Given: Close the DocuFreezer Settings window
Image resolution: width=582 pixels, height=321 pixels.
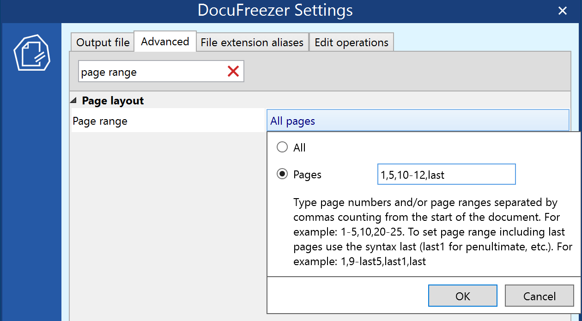Looking at the screenshot, I should pyautogui.click(x=562, y=11).
